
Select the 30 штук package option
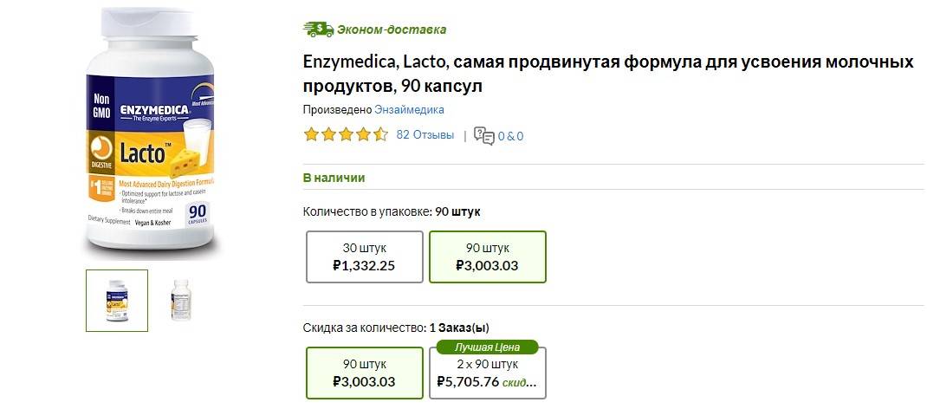click(364, 256)
